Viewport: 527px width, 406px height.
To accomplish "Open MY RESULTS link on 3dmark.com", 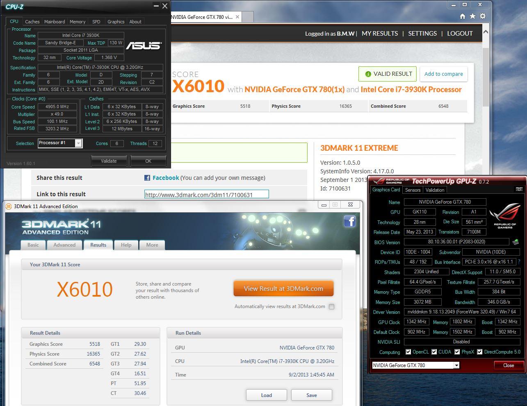I will point(380,34).
